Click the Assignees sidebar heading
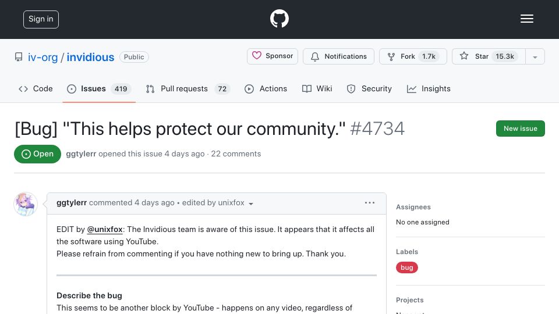 click(413, 207)
